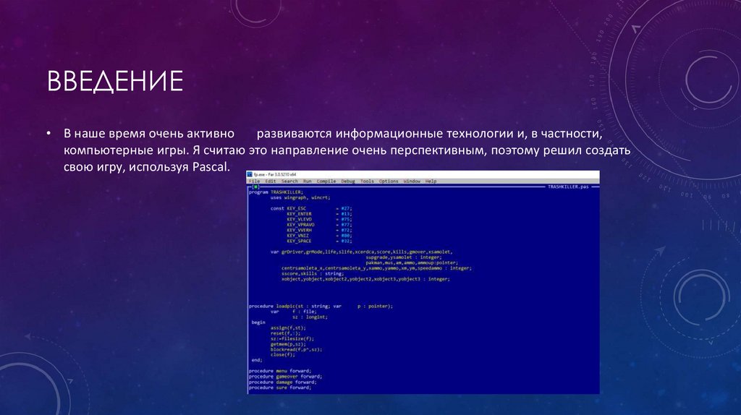The width and height of the screenshot is (741, 415).
Task: Open the Tools menu
Action: 367,181
